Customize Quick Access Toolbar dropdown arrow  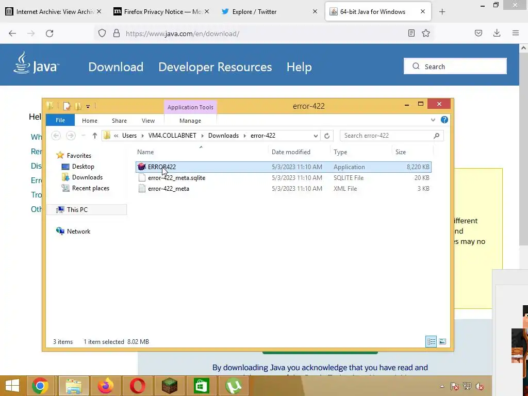(x=88, y=107)
